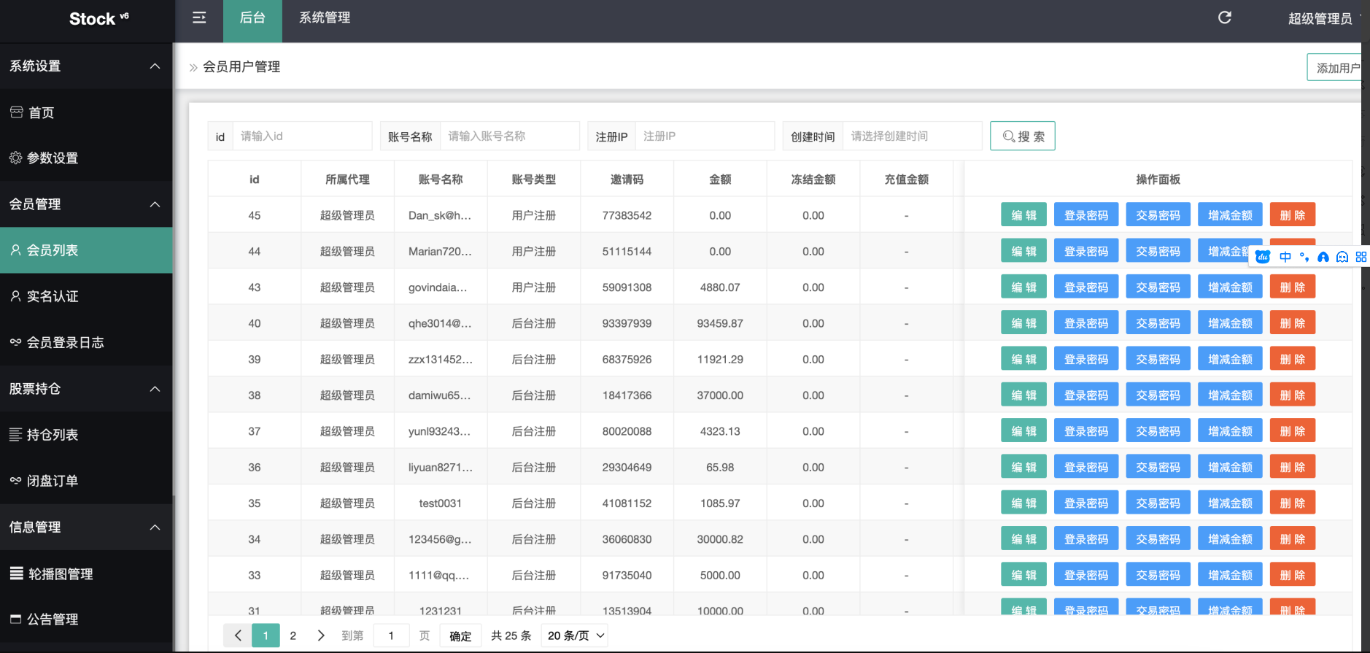This screenshot has width=1370, height=653.
Task: Collapse the 会员管理 menu group
Action: coord(155,204)
